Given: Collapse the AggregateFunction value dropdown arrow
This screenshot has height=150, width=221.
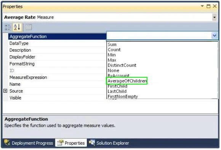Looking at the screenshot, I should [x=215, y=35].
